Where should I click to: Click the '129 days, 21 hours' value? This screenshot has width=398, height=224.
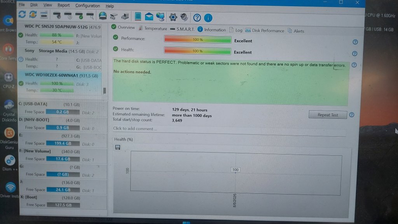coord(190,110)
